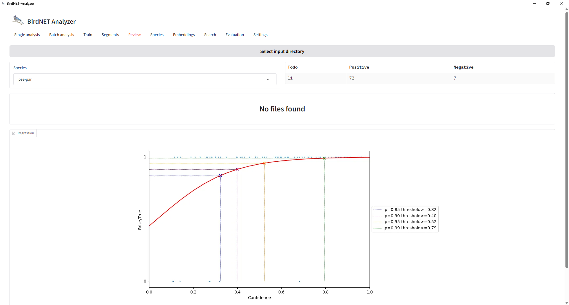Minimize the BirdNET-Analyzer window

pos(535,3)
